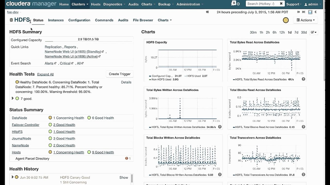Click the HDFS service icon next to the title
Viewport: 330px width, 185px height.
coord(11,20)
